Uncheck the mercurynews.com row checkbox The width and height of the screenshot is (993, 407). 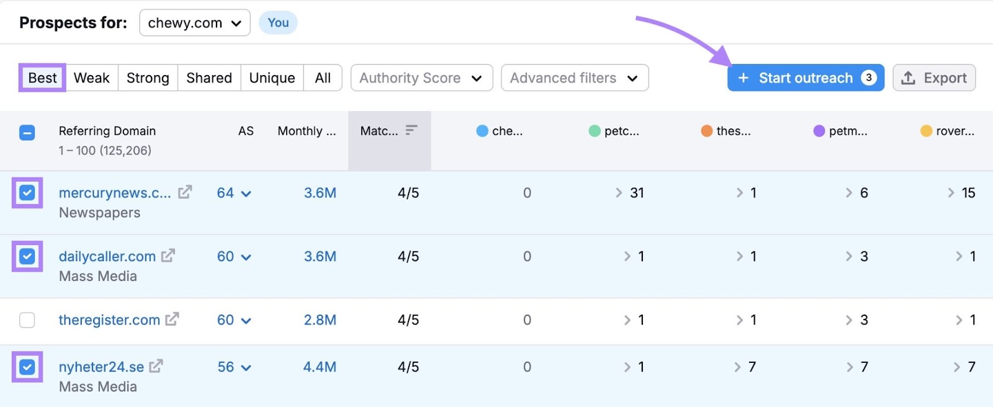(27, 193)
